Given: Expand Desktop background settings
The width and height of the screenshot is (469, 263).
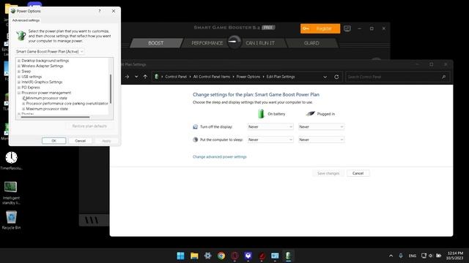Looking at the screenshot, I should (19, 61).
